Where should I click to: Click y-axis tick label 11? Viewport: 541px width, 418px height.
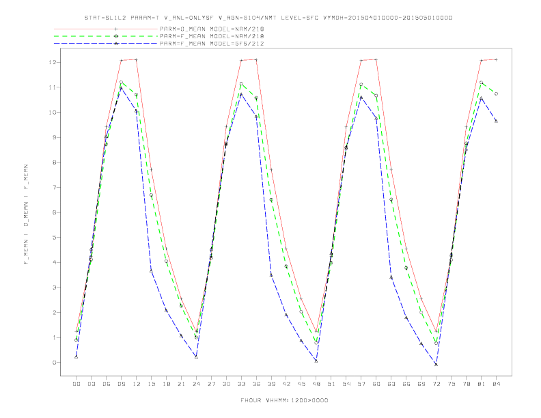pos(52,87)
